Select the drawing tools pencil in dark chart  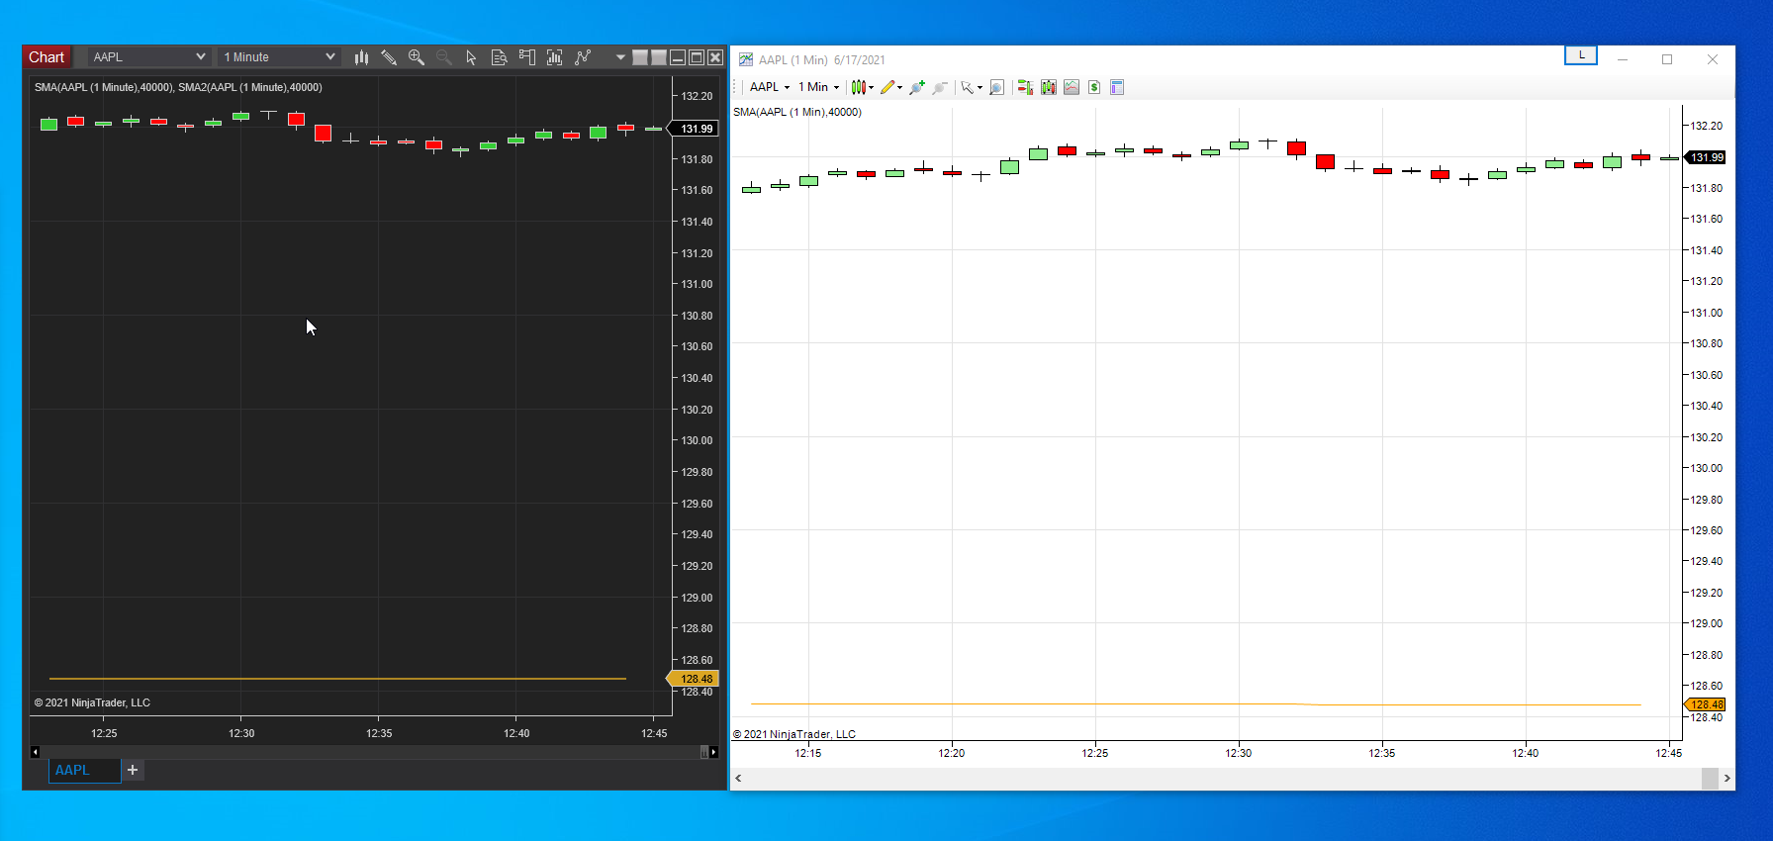pos(389,57)
